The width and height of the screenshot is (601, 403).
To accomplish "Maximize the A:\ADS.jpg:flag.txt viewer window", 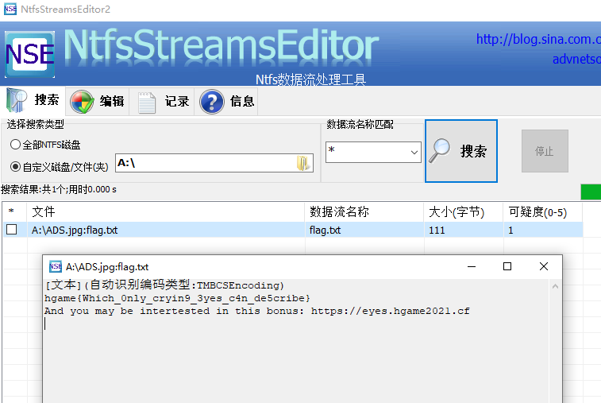I will (x=507, y=266).
